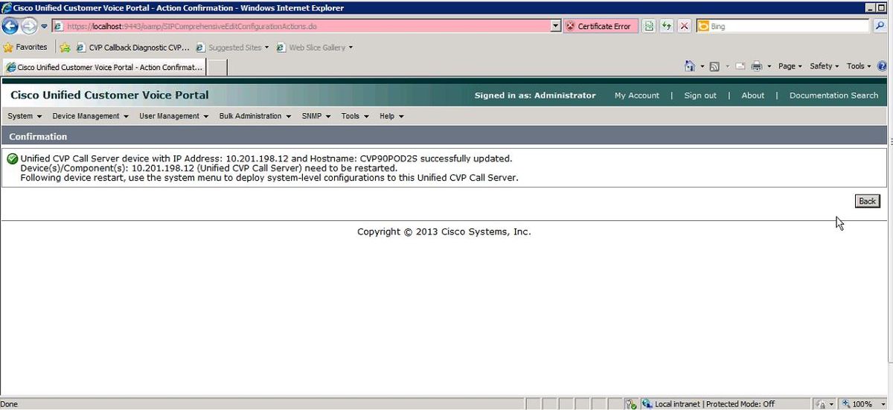893x410 pixels.
Task: Open the IE Tools command bar menu
Action: tap(859, 66)
